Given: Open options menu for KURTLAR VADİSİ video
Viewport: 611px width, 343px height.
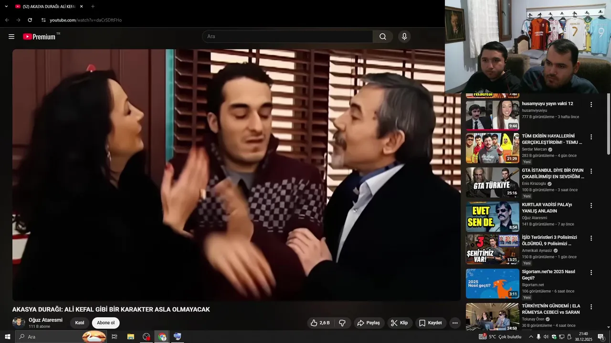Looking at the screenshot, I should point(591,205).
